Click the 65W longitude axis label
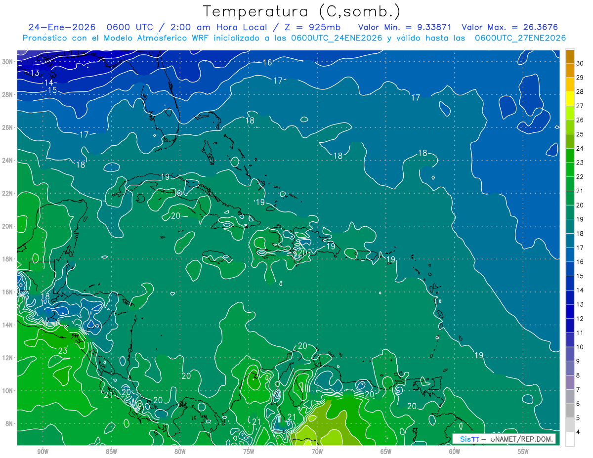593x458 pixels. click(386, 452)
